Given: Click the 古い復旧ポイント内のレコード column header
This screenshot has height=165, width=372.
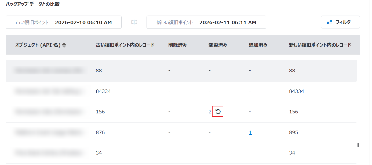Looking at the screenshot, I should [125, 45].
